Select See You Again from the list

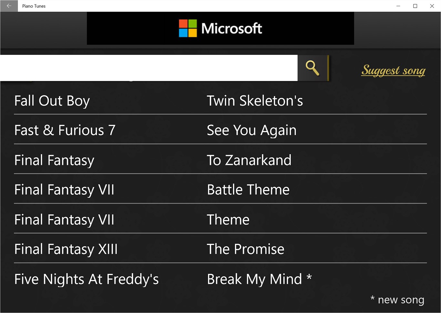click(x=251, y=130)
